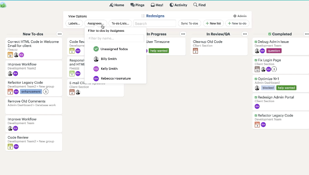Click help wanted label on User Timezone card
This screenshot has height=175, width=309.
pyautogui.click(x=159, y=51)
